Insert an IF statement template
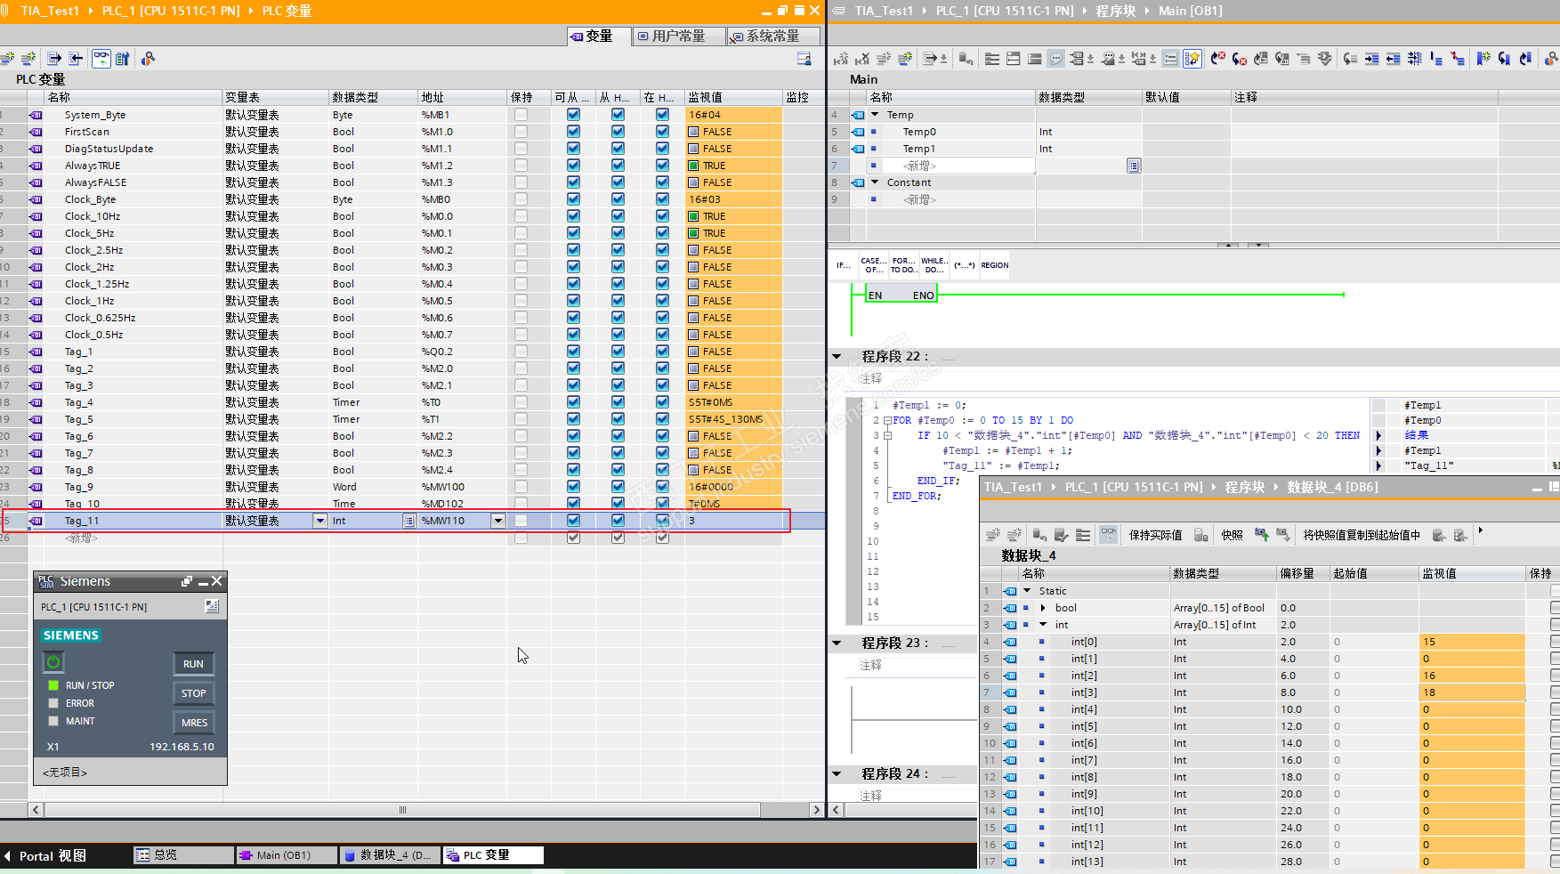The width and height of the screenshot is (1560, 874). (x=843, y=265)
